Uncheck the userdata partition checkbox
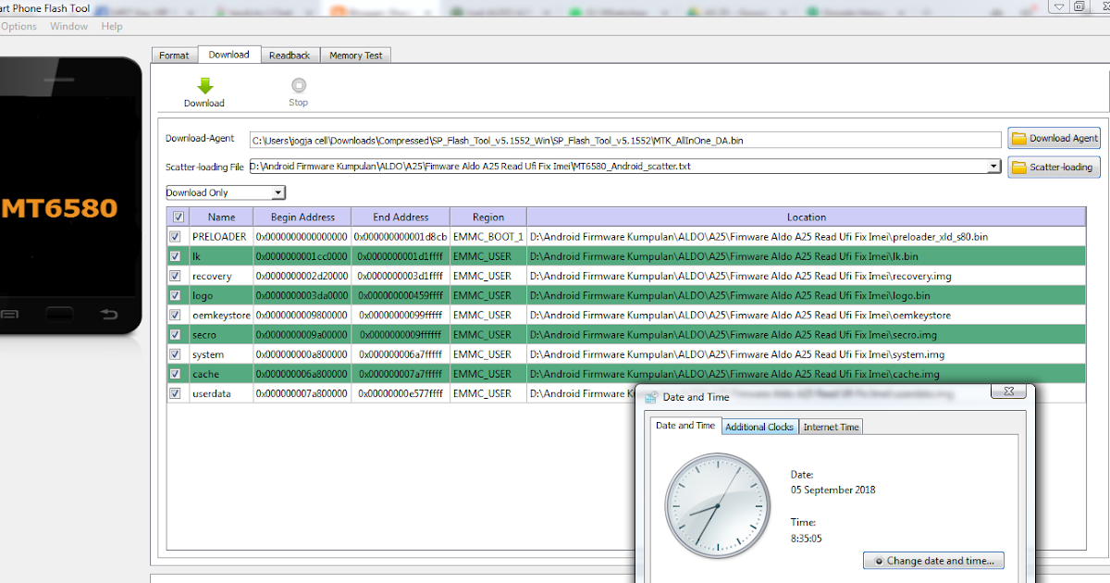Image resolution: width=1110 pixels, height=583 pixels. click(175, 392)
